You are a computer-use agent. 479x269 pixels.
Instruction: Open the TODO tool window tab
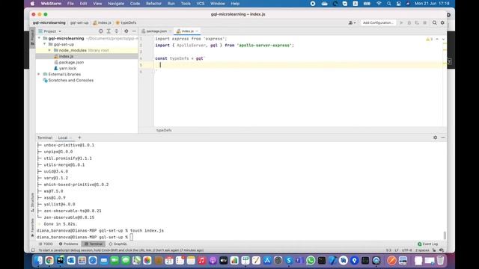coord(46,244)
